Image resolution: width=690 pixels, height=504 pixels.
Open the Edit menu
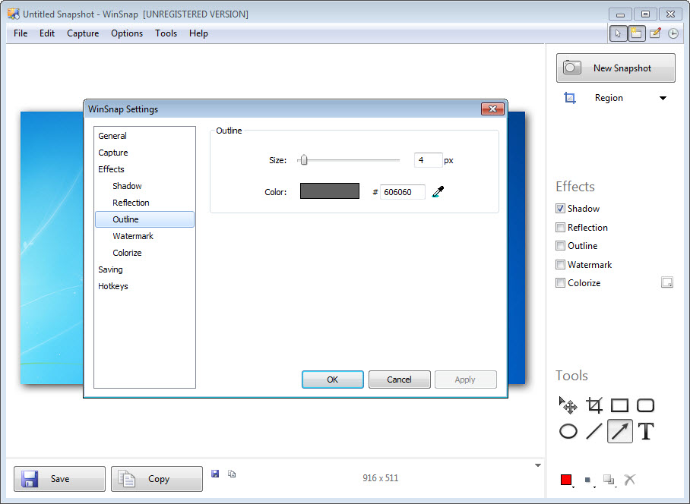(x=47, y=33)
